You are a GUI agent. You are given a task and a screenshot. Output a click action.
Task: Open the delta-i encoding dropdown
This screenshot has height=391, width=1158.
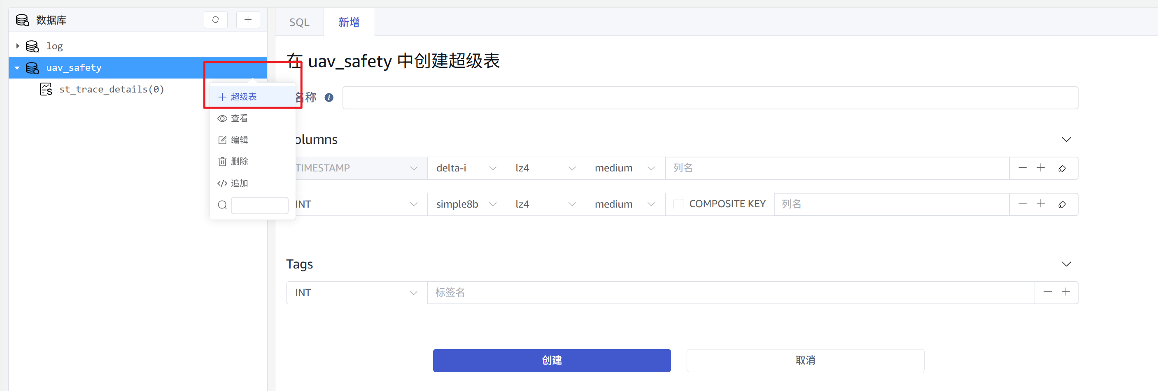click(466, 167)
